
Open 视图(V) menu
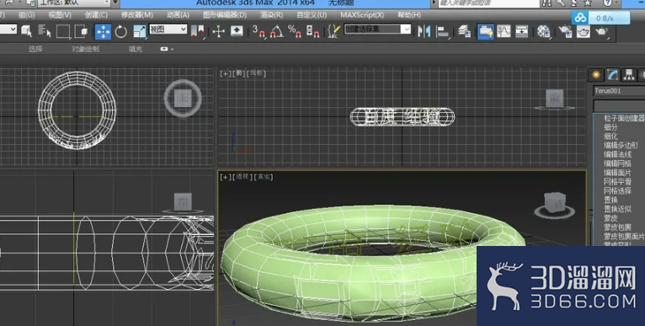pos(60,15)
